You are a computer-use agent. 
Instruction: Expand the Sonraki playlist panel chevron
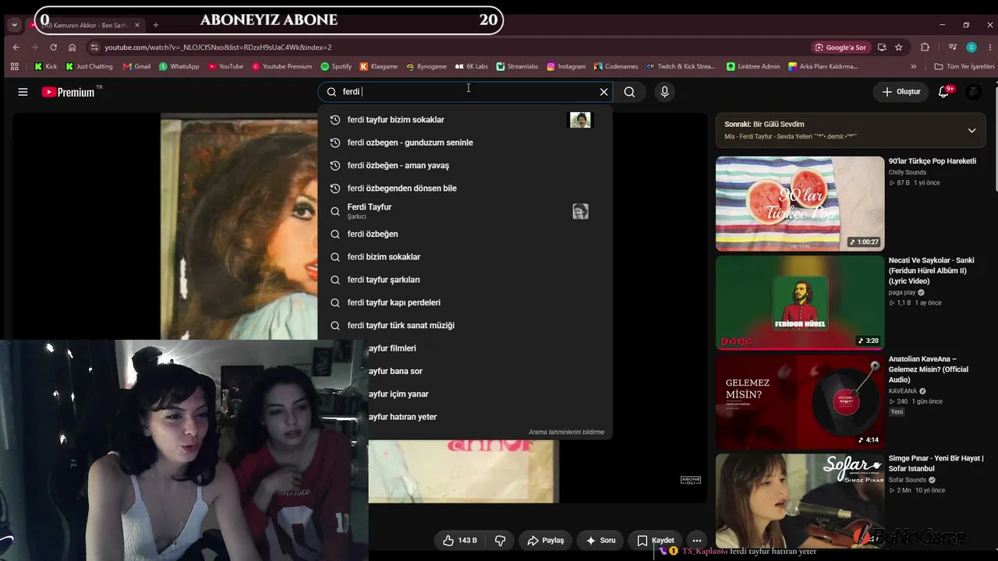(971, 131)
